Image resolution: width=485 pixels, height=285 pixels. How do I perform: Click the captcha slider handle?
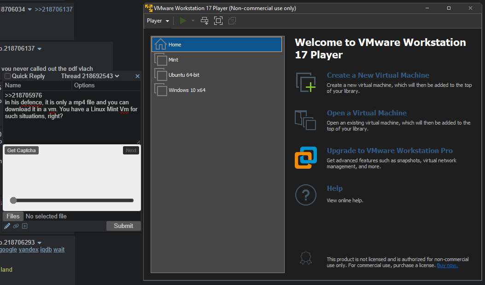[x=13, y=200]
